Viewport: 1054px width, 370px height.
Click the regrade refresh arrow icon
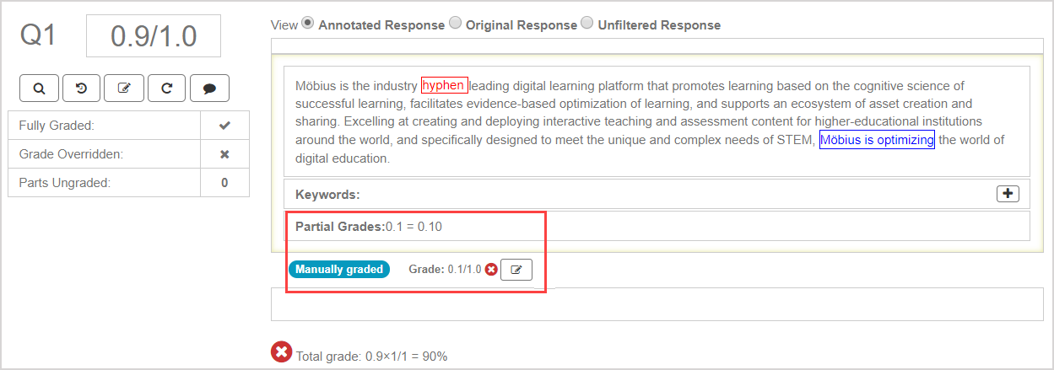click(167, 88)
